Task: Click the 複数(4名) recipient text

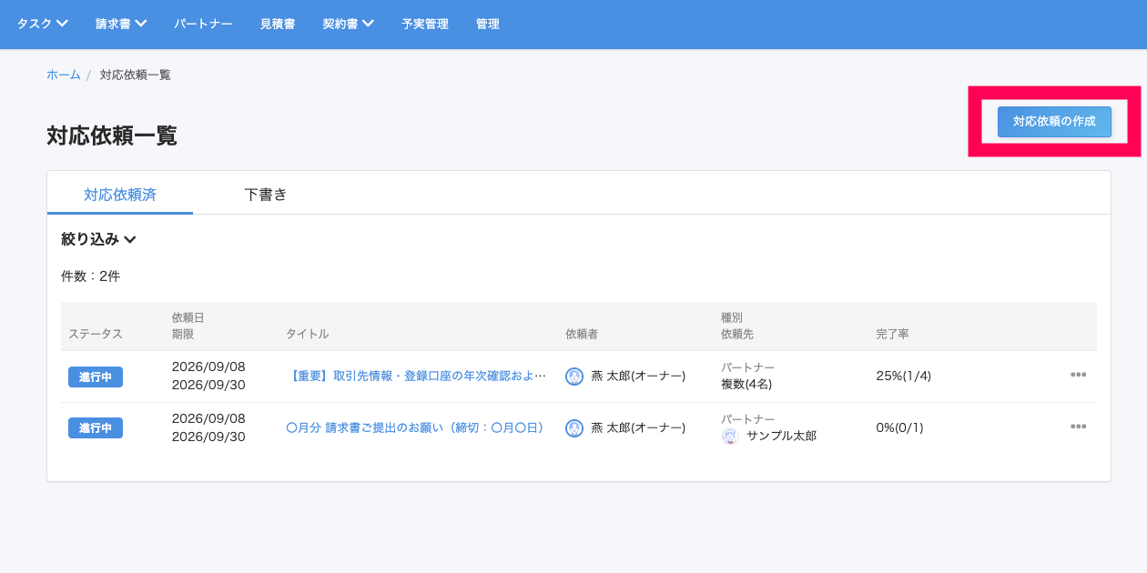Action: pyautogui.click(x=746, y=384)
